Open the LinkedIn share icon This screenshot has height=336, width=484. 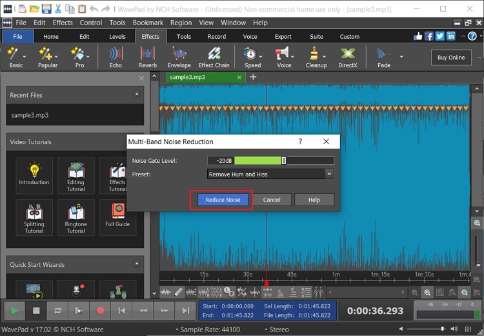[x=450, y=36]
